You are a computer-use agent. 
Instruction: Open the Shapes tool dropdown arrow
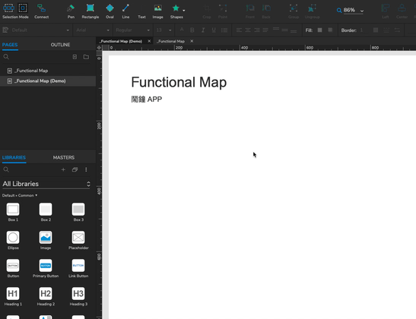[184, 11]
